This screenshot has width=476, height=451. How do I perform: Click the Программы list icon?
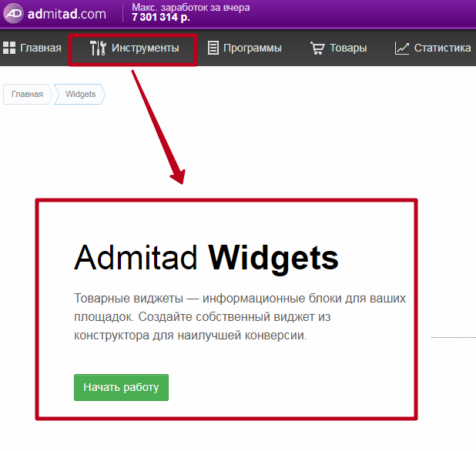[x=213, y=48]
